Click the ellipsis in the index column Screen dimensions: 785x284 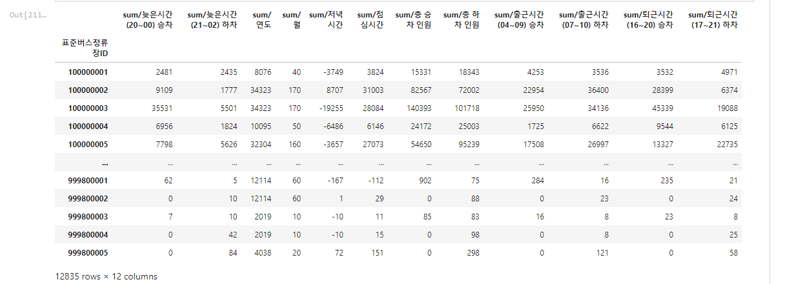(x=105, y=163)
